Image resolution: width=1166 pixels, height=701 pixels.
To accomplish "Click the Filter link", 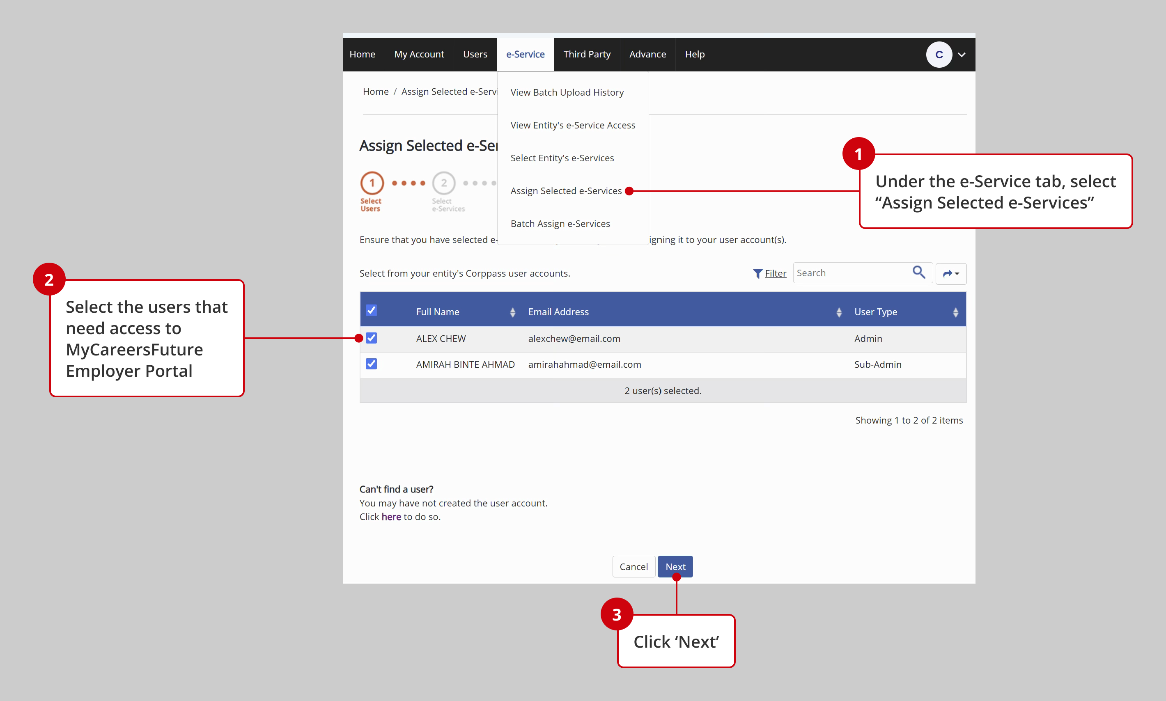I will 775,273.
